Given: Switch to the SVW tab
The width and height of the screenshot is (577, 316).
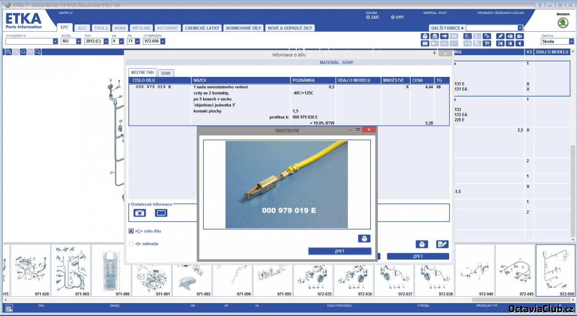Looking at the screenshot, I should pos(166,73).
